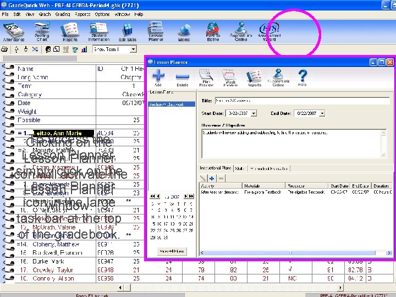Select the highlighted lesson plan in the Lesson Plans list
Image resolution: width=396 pixels, height=297 pixels.
(x=172, y=105)
